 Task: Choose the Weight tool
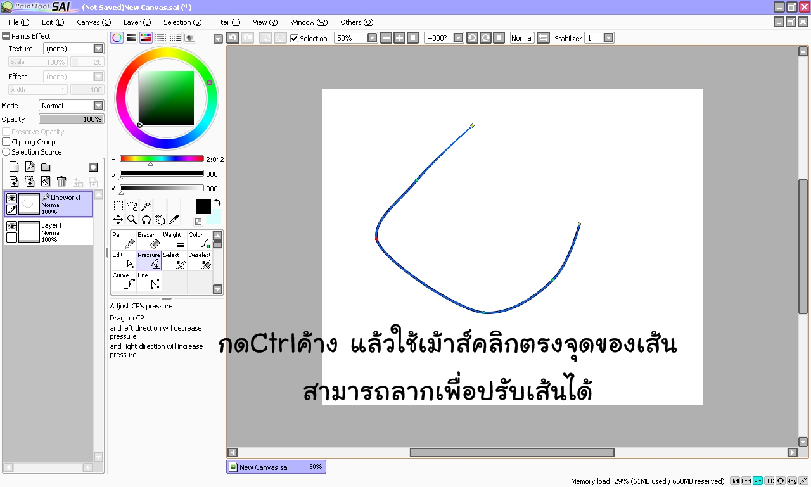click(x=174, y=240)
